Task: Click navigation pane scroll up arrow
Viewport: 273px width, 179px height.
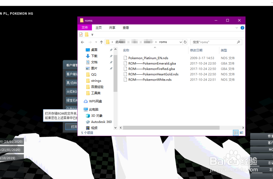Action: point(115,49)
